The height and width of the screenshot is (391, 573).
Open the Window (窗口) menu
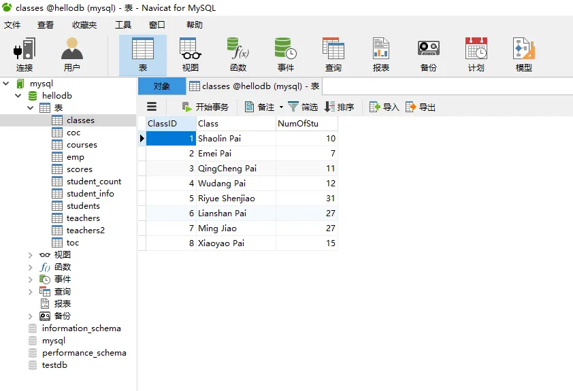[x=157, y=25]
